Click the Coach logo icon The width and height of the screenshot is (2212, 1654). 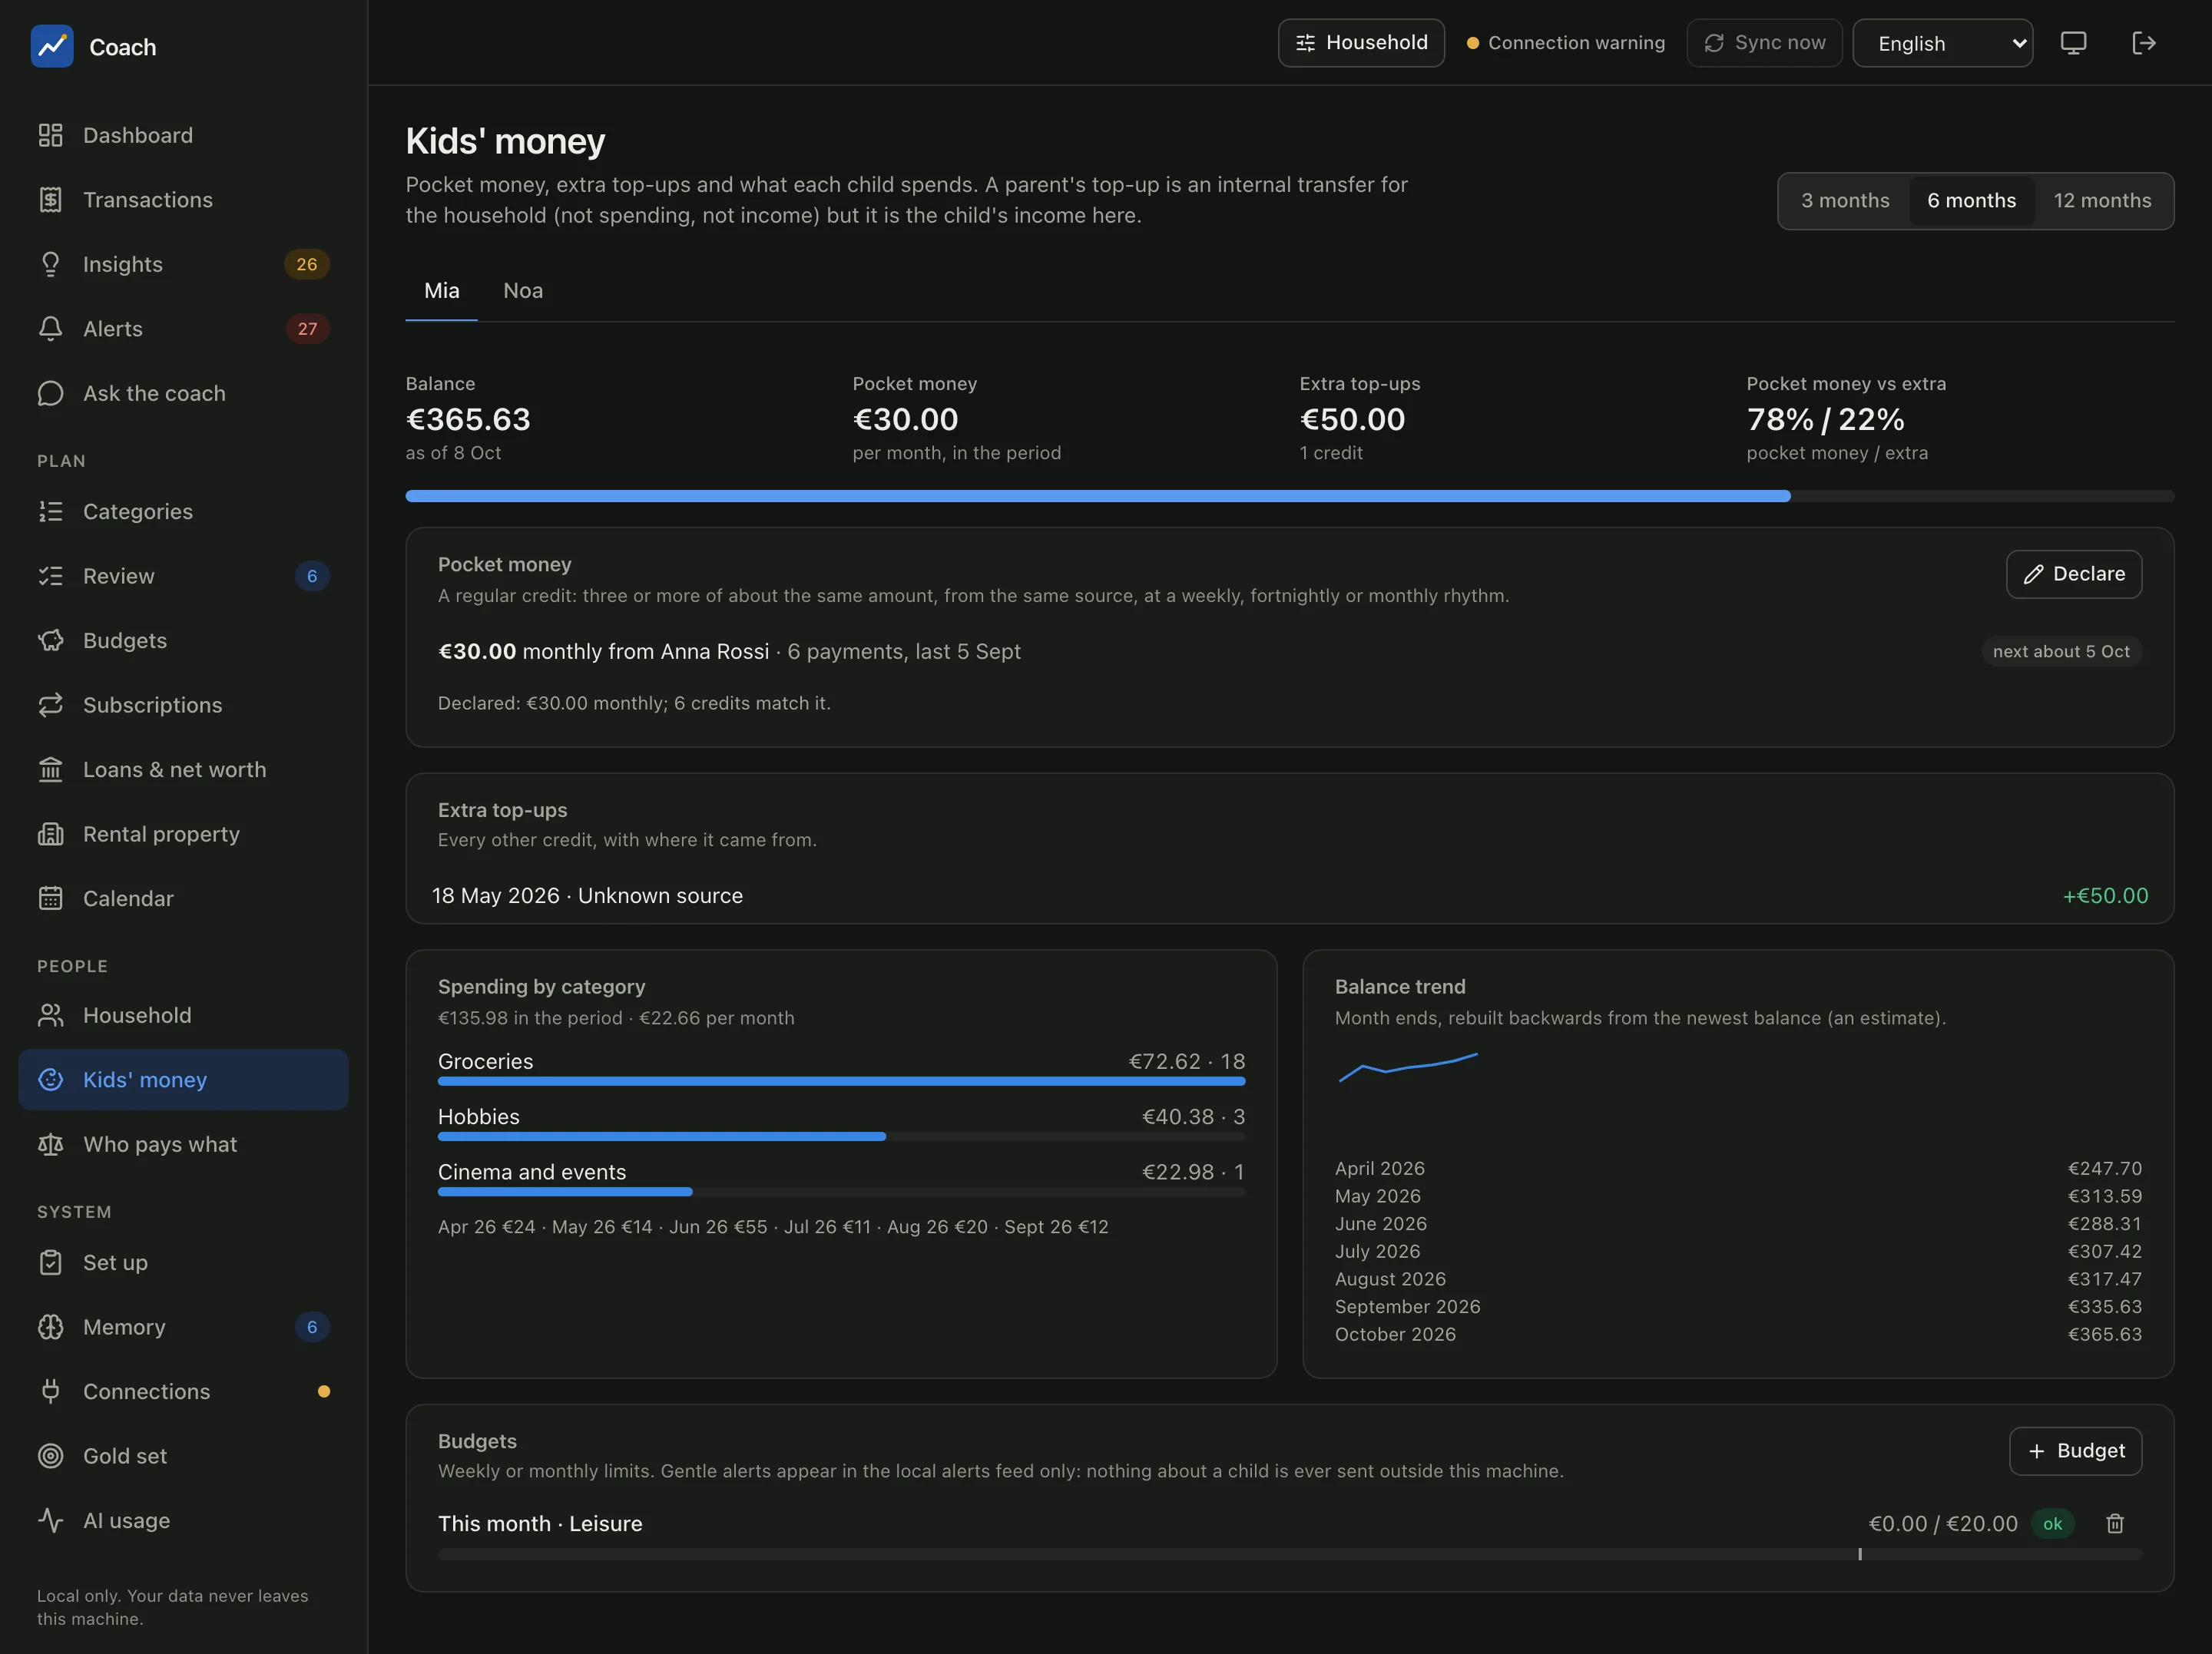pyautogui.click(x=52, y=46)
